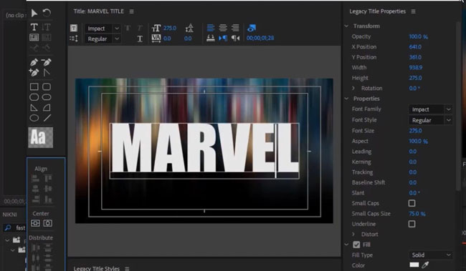Click the background video timecode 00;00;01;28
This screenshot has height=271, width=466.
point(260,38)
